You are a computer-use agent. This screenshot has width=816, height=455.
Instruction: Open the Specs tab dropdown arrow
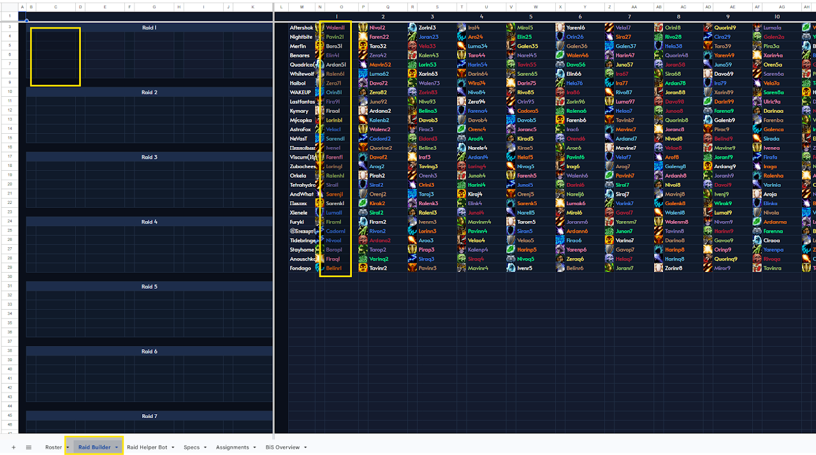[x=205, y=447]
